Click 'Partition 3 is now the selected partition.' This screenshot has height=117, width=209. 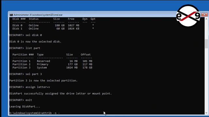pos(43,81)
